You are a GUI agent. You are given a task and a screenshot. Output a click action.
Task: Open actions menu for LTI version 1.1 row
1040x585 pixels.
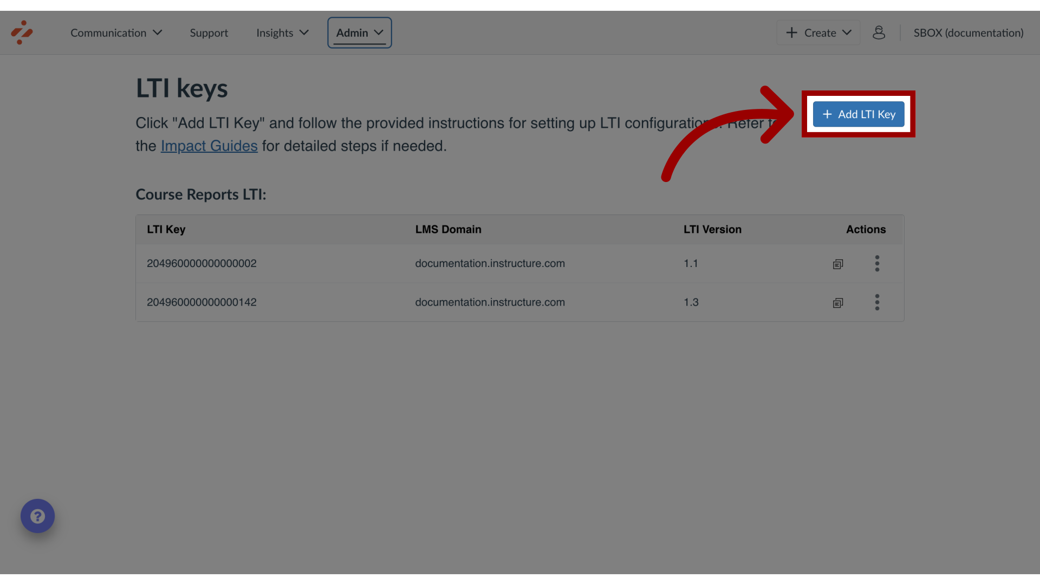(x=876, y=264)
